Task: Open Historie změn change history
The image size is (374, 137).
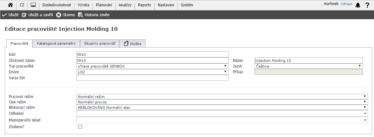Action: tap(93, 15)
